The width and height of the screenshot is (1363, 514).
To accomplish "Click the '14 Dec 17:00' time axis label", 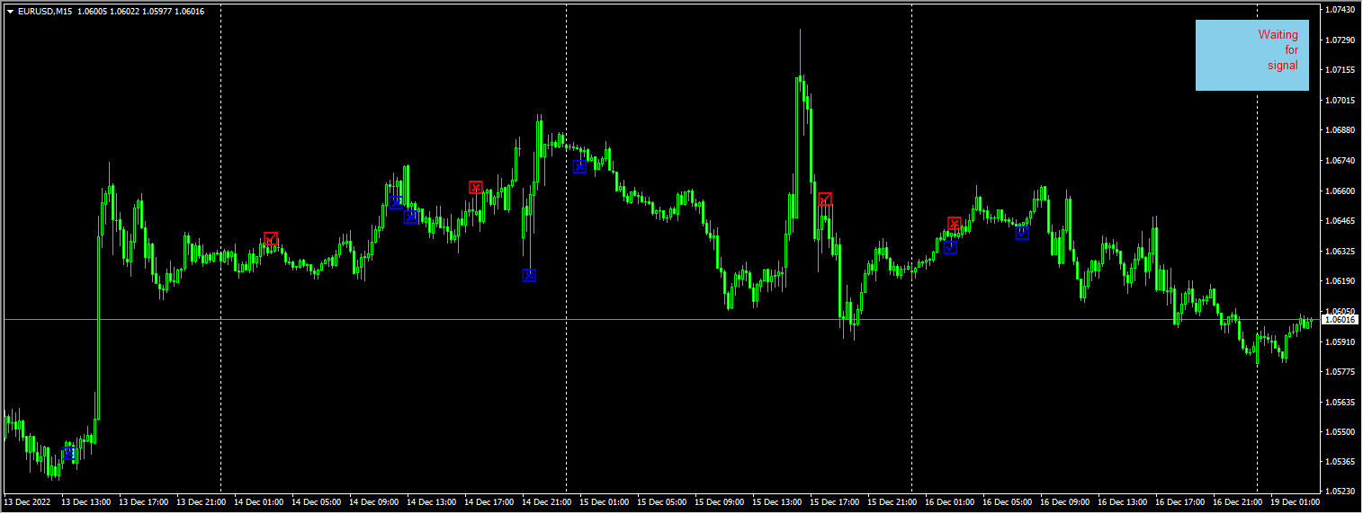I will [489, 502].
